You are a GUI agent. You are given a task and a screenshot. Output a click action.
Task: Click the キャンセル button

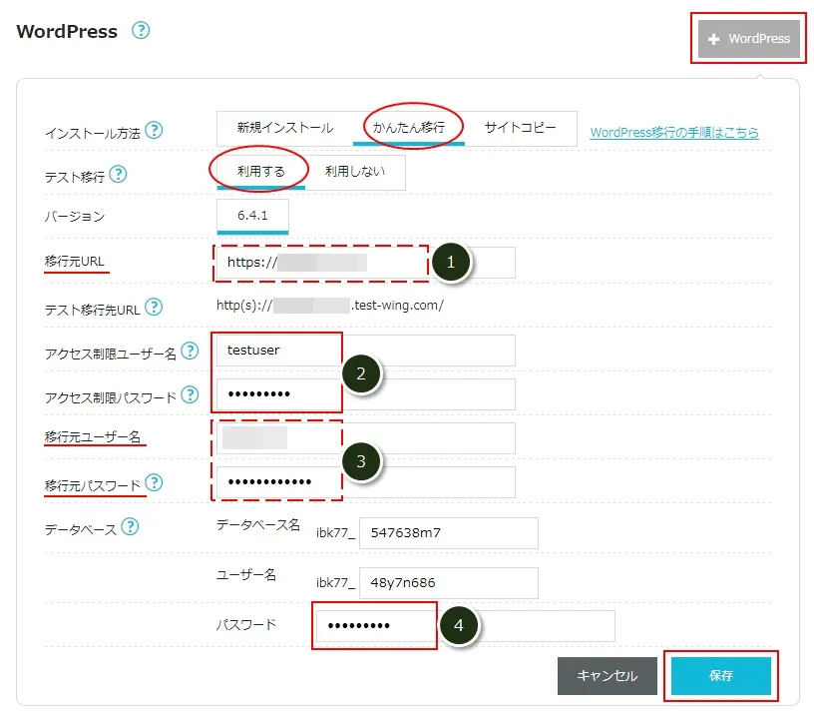tap(608, 676)
